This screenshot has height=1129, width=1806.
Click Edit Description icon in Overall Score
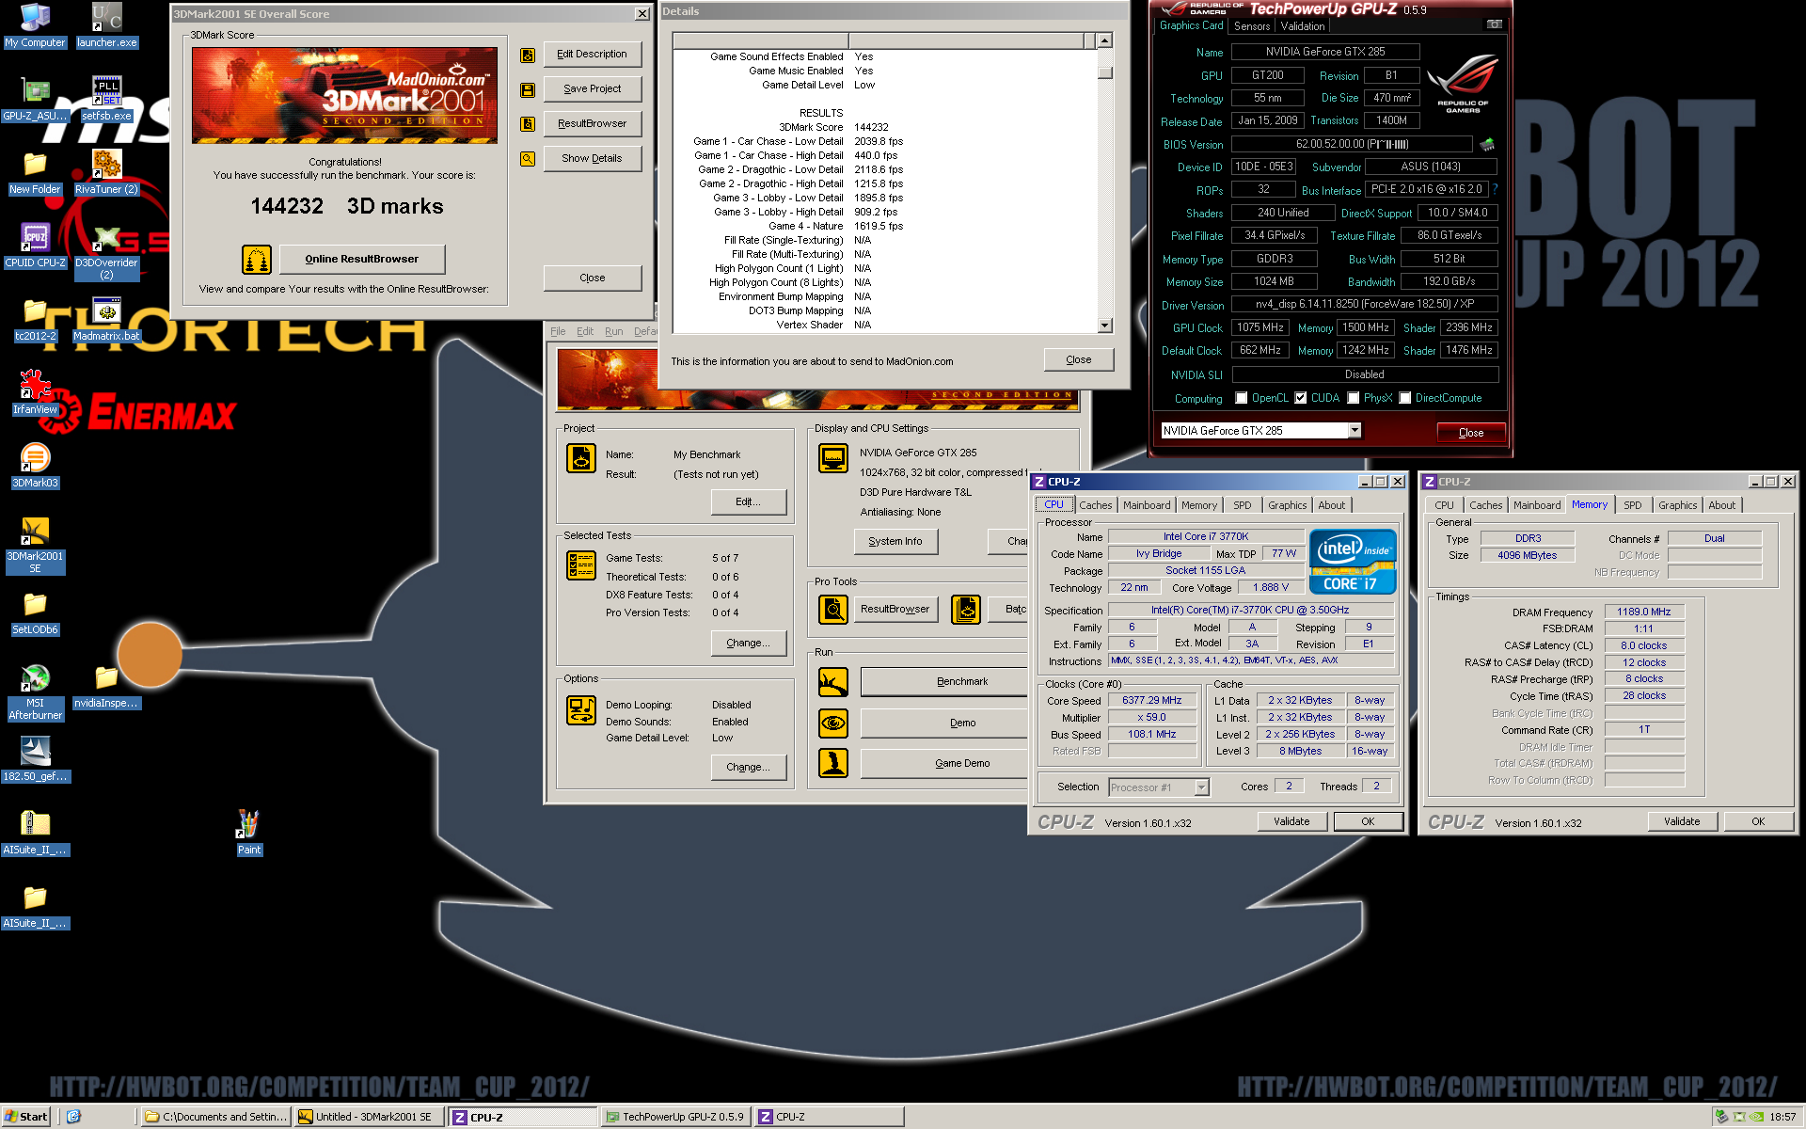(x=528, y=55)
